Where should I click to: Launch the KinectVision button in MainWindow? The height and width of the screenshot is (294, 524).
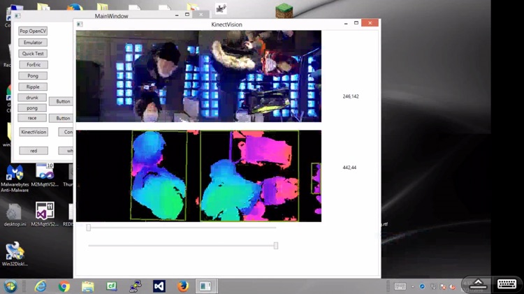[33, 132]
